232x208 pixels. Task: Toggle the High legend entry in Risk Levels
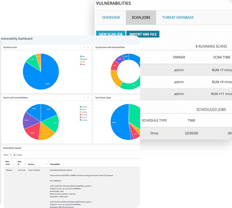(x=83, y=64)
